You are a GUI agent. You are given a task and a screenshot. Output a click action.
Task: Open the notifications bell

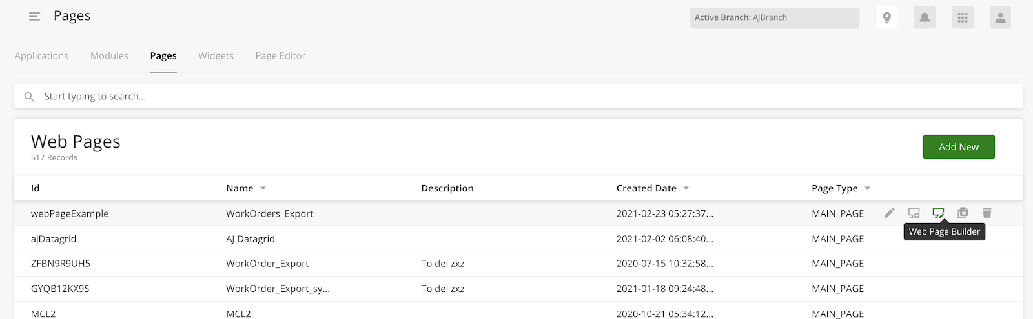(x=925, y=17)
